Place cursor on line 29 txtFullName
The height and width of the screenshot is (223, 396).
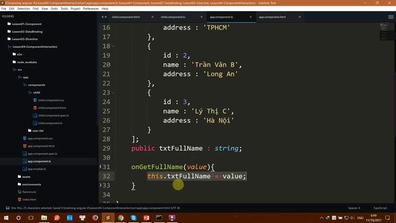click(x=181, y=149)
